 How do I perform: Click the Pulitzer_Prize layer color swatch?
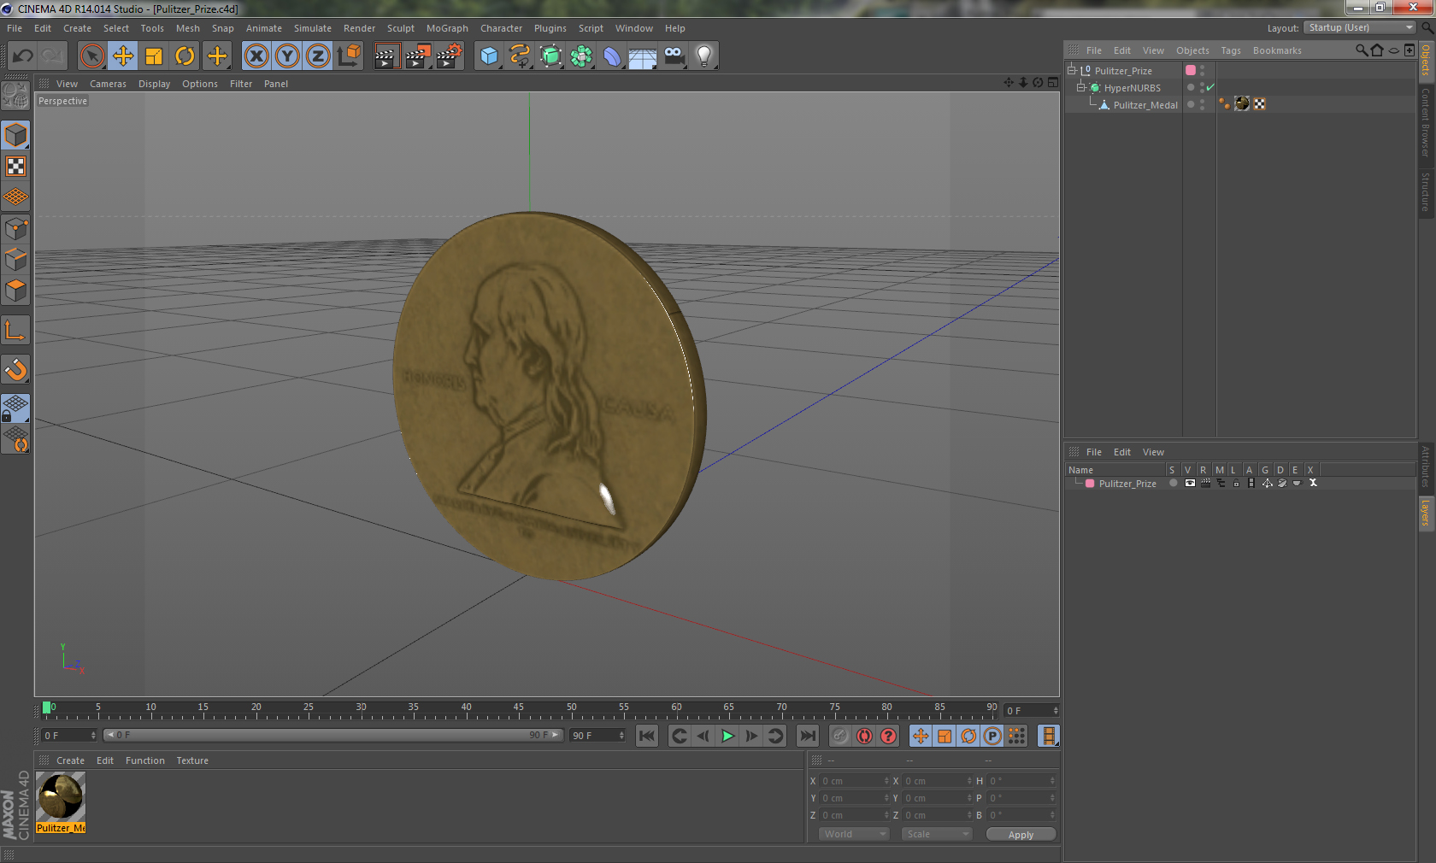(x=1191, y=70)
